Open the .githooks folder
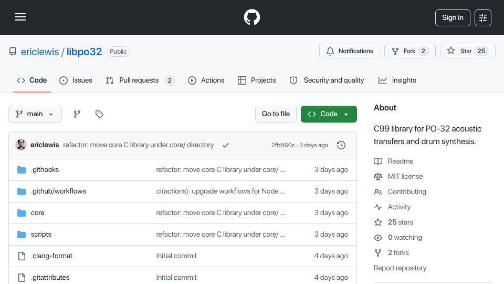This screenshot has width=504, height=284. 45,170
